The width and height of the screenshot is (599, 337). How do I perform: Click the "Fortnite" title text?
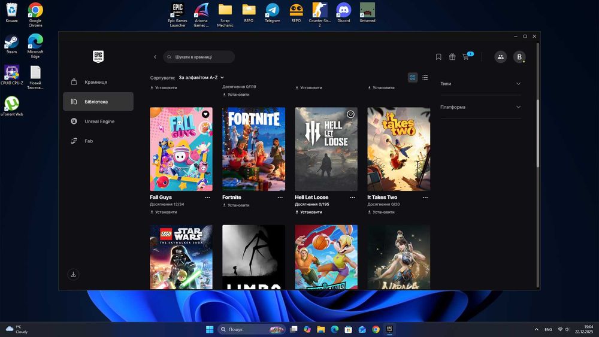click(x=232, y=198)
